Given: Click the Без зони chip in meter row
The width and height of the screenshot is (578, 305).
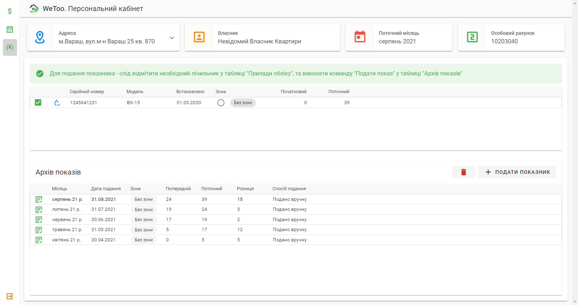Looking at the screenshot, I should point(243,103).
